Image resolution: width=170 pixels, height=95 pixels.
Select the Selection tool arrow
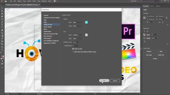(2, 8)
